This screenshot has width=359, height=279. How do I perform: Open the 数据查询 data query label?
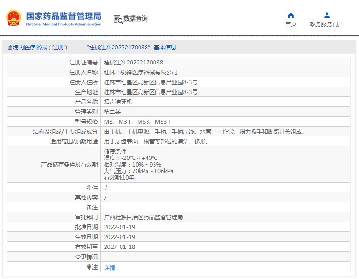(136, 18)
